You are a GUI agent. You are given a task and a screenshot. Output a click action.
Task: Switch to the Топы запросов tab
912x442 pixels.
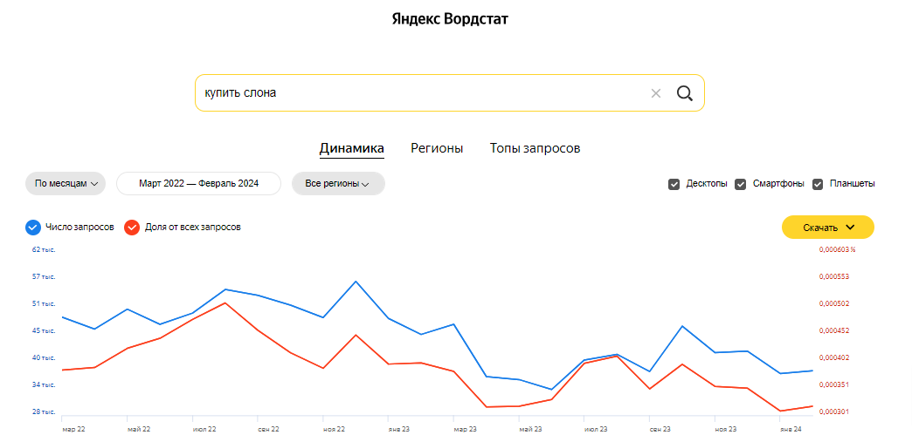pyautogui.click(x=535, y=148)
